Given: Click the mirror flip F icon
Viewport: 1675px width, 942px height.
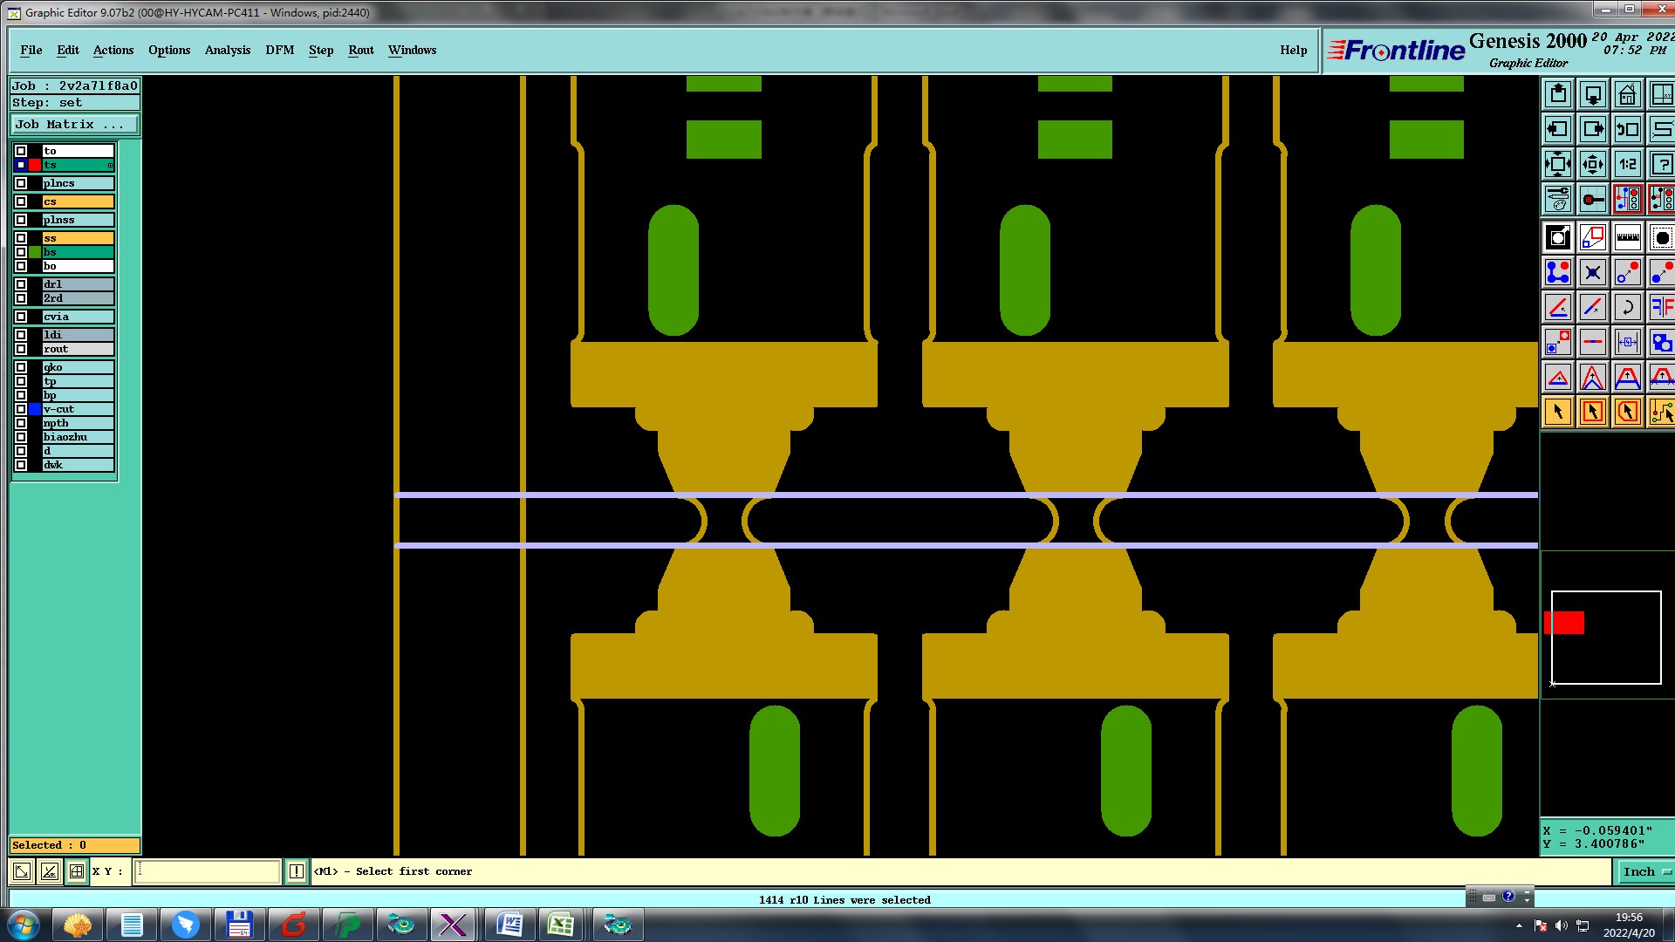Looking at the screenshot, I should [1661, 307].
